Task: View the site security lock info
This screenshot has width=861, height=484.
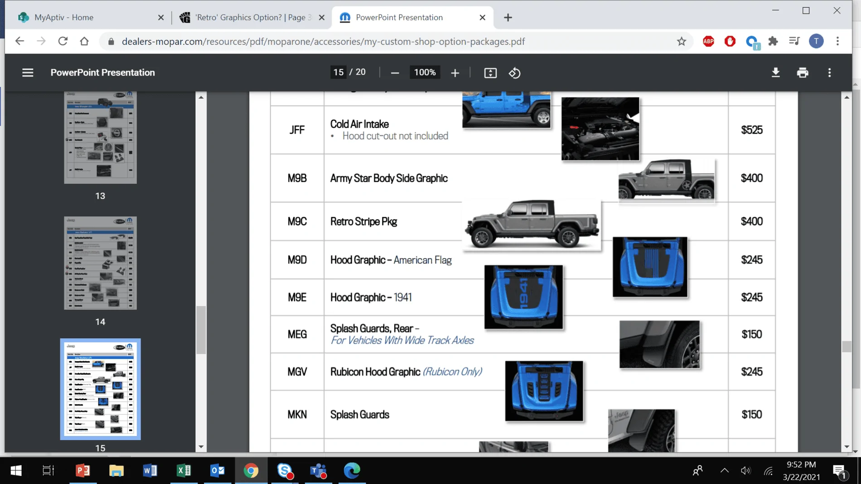Action: tap(111, 42)
